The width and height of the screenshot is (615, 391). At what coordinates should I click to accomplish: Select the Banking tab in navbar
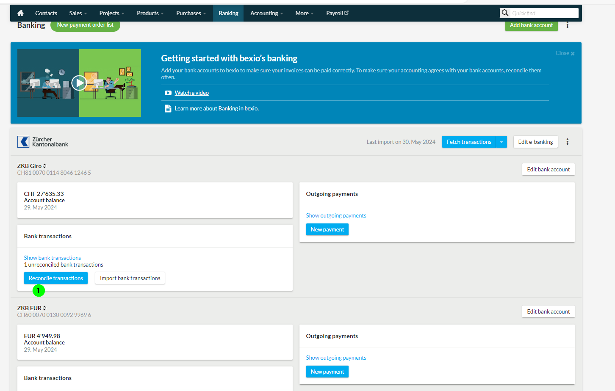pos(228,13)
